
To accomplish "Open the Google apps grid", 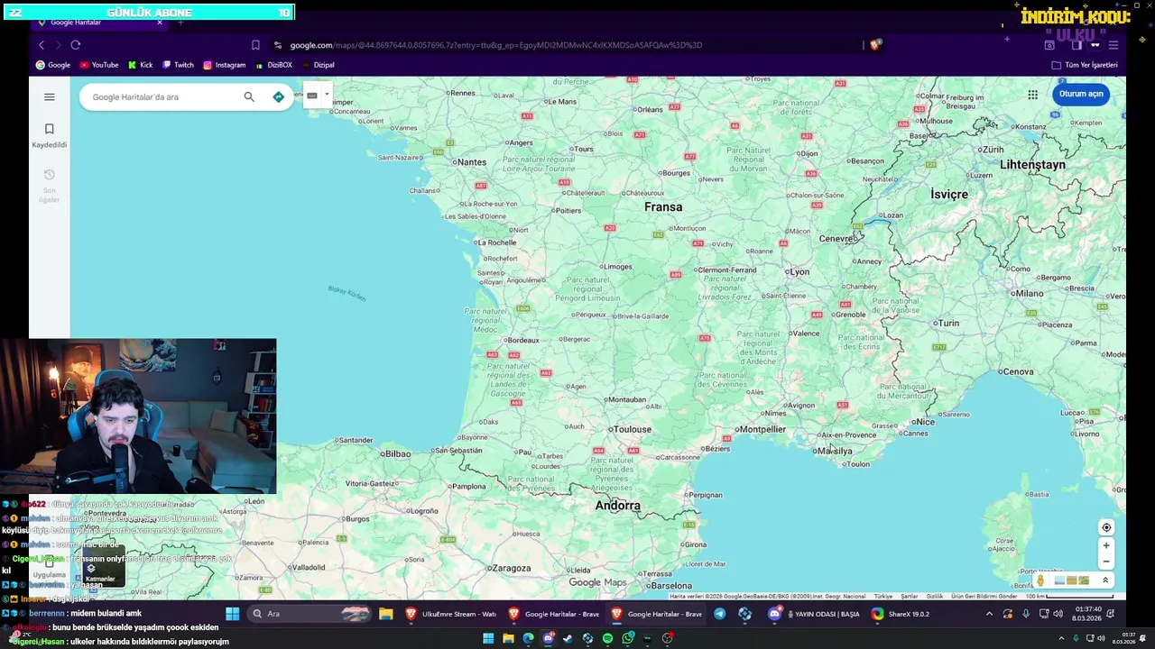I will pos(1032,94).
